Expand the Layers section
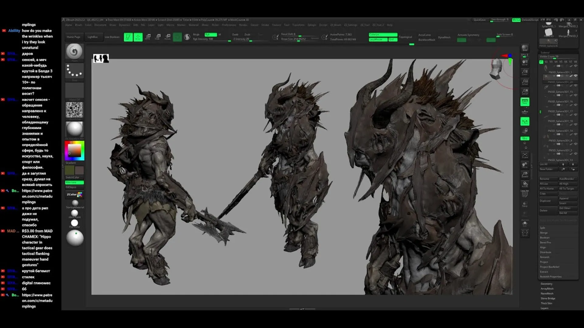The width and height of the screenshot is (584, 328). pos(544,308)
